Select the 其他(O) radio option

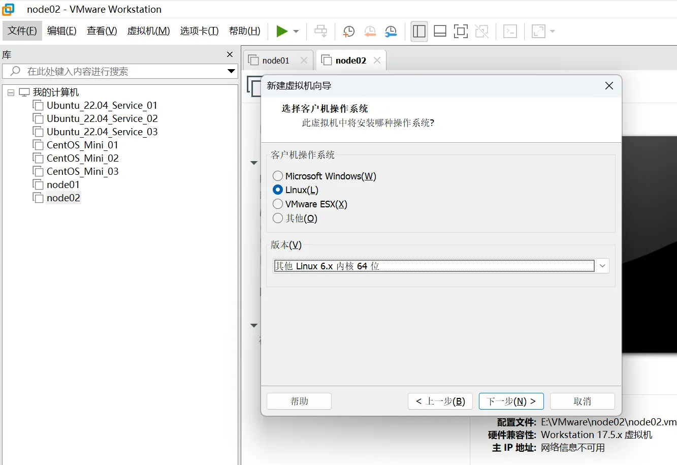(278, 218)
